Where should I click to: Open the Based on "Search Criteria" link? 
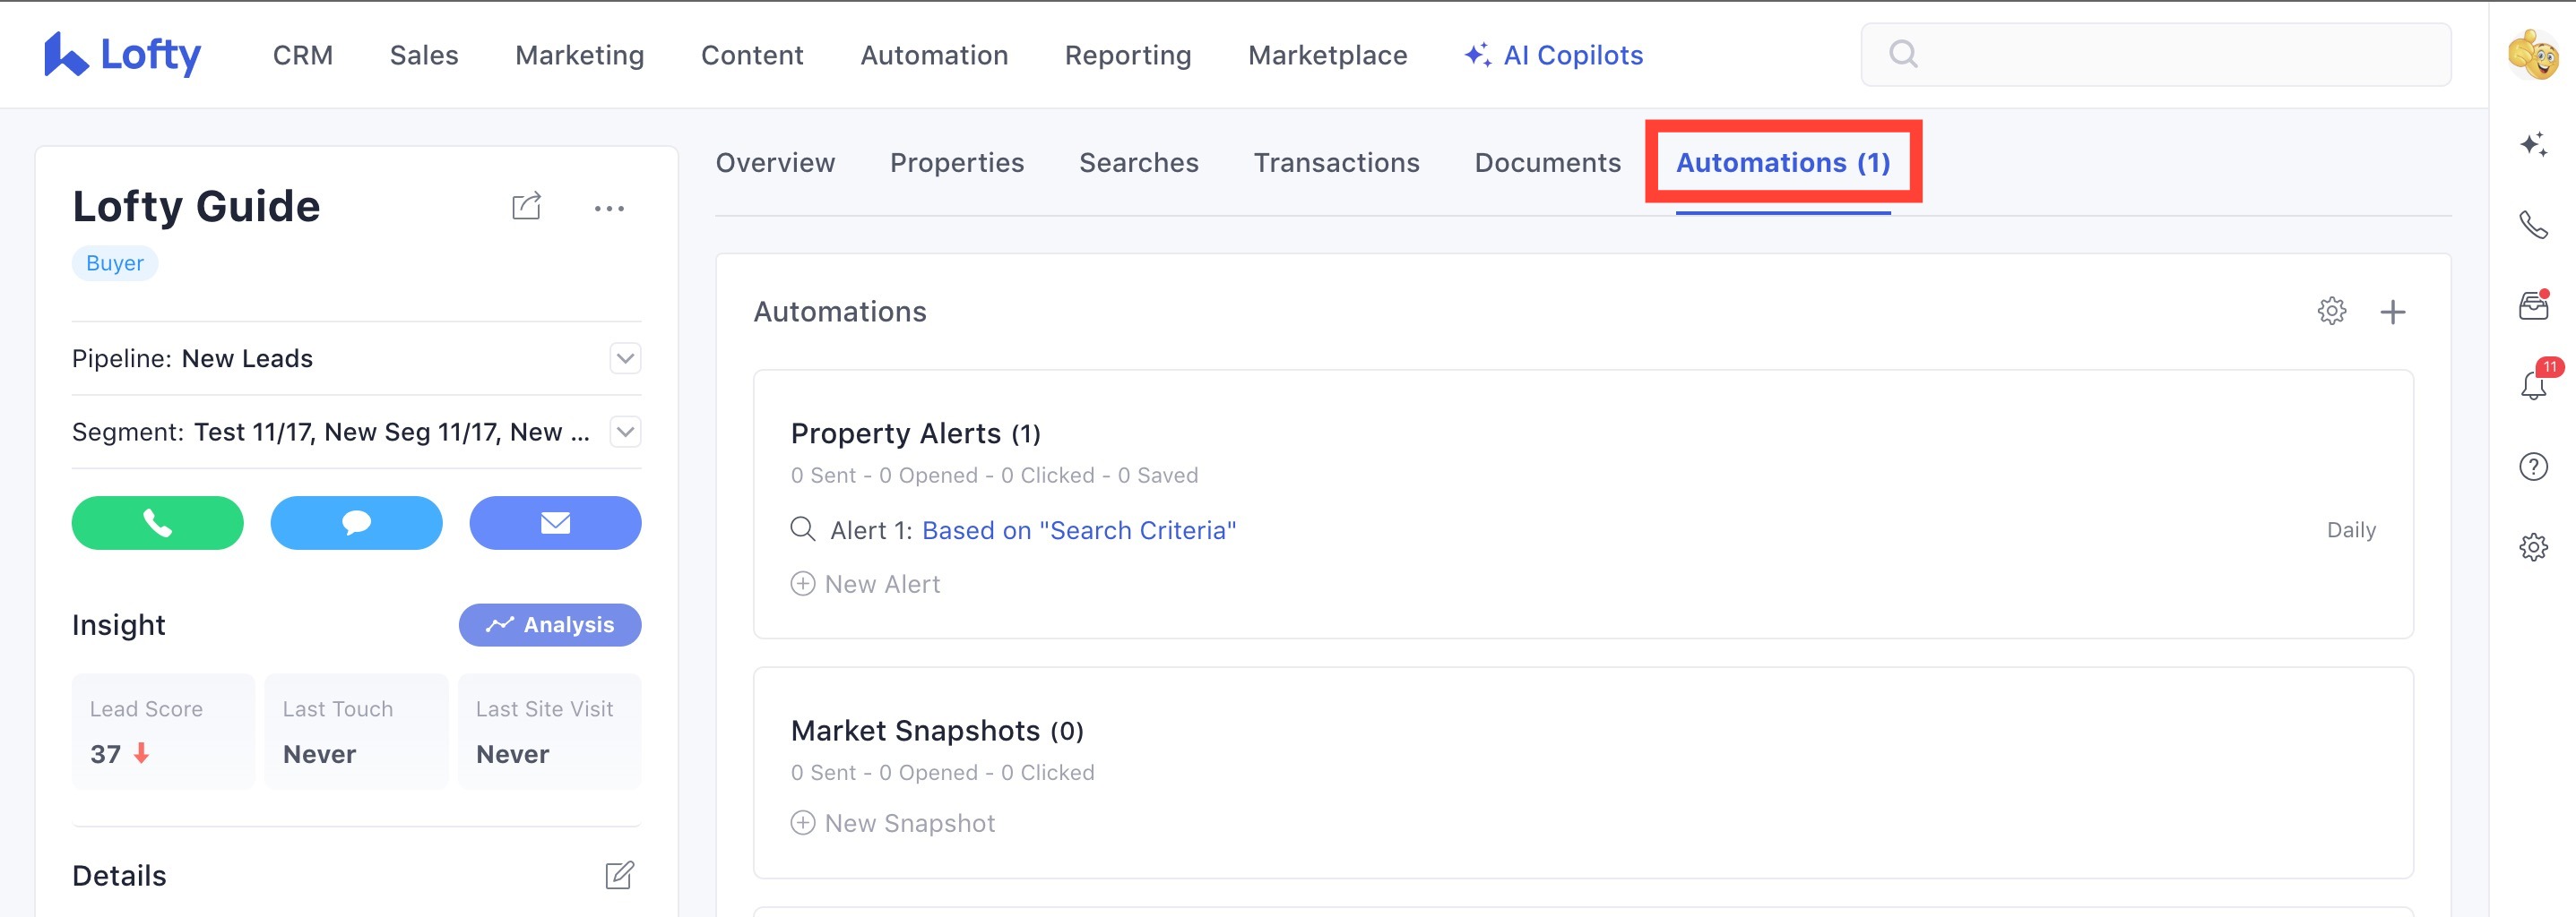click(1078, 530)
